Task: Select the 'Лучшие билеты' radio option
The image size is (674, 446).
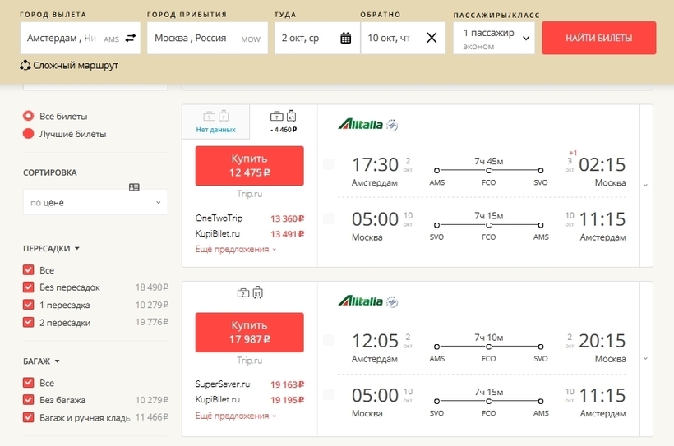Action: pos(29,134)
